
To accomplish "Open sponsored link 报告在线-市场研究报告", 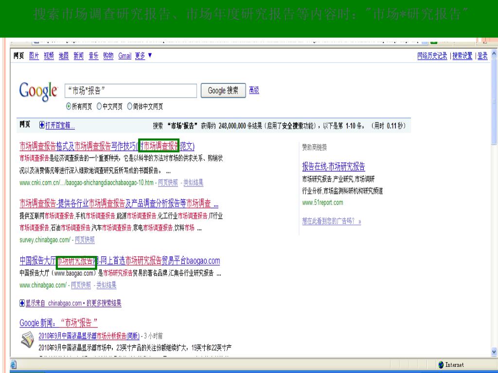I will pos(334,166).
